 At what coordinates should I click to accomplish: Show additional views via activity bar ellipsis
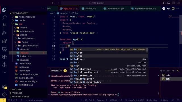coord(4,72)
